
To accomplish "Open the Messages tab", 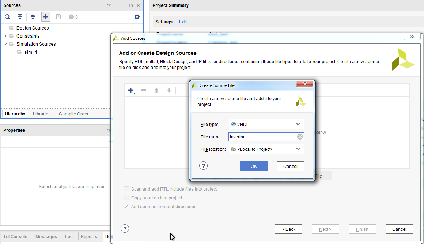I will [x=46, y=236].
